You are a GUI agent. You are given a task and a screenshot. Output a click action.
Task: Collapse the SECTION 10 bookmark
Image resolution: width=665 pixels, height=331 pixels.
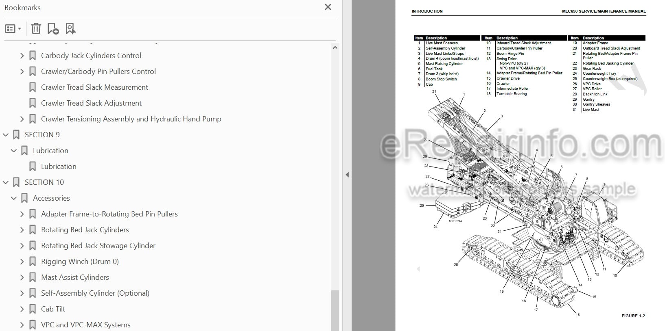pos(6,182)
